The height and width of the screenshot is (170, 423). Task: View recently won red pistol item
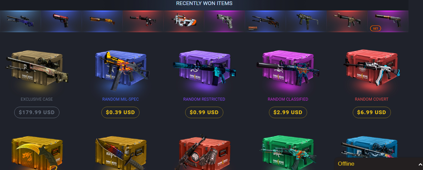click(x=61, y=21)
